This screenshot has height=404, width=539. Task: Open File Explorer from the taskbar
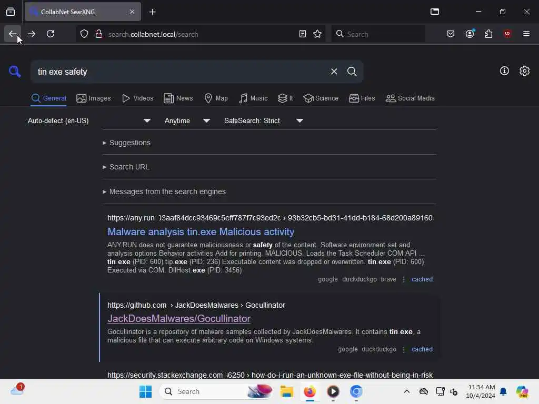point(286,391)
